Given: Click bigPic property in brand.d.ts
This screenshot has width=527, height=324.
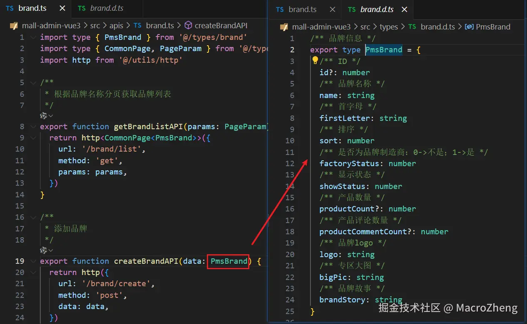Looking at the screenshot, I should coord(333,277).
